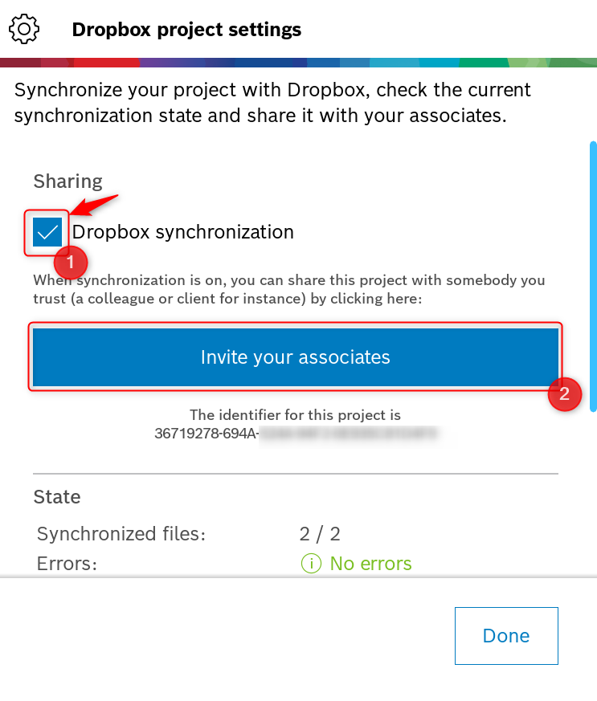Click the "Synchronized files:" label
Viewport: 597px width, 701px height.
pyautogui.click(x=121, y=534)
